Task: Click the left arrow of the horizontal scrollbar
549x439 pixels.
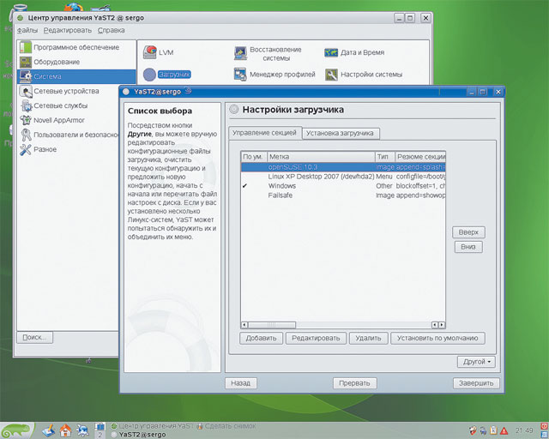Action: tap(244, 325)
